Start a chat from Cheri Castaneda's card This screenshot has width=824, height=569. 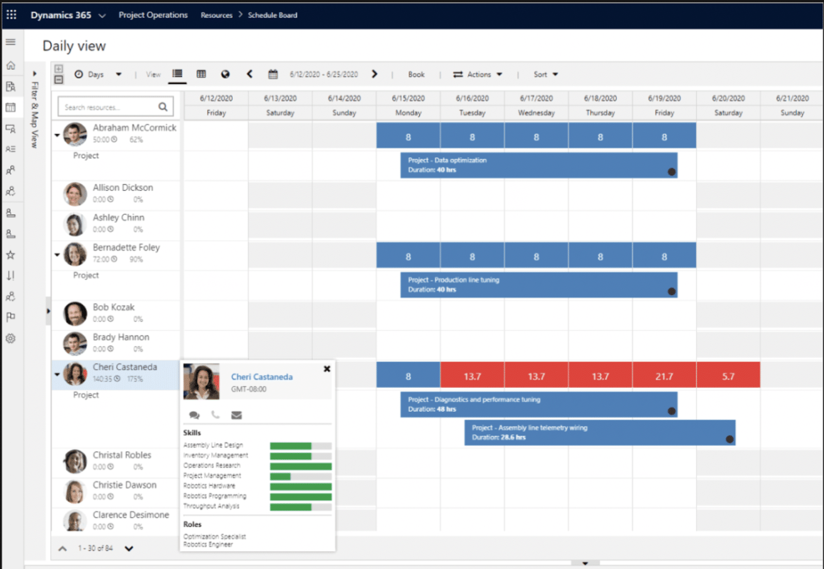pyautogui.click(x=194, y=415)
